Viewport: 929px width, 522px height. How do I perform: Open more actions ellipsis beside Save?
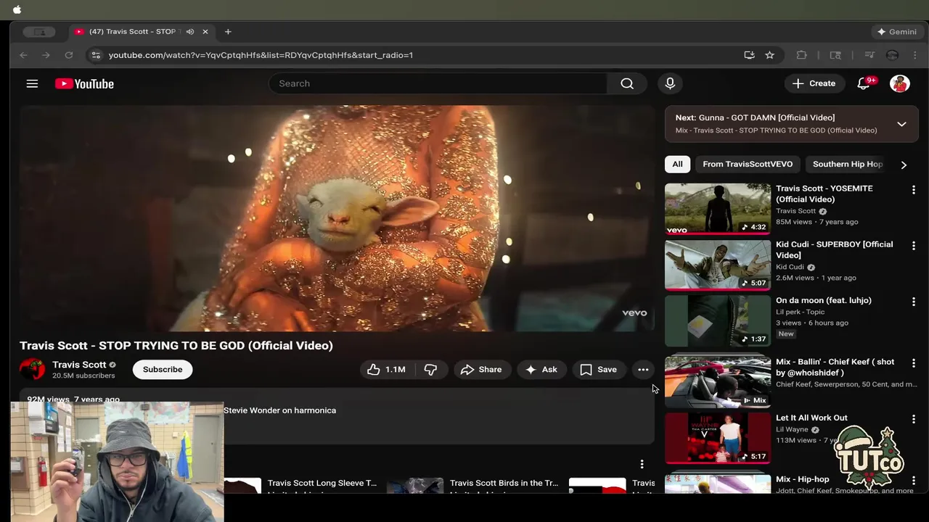tap(643, 370)
